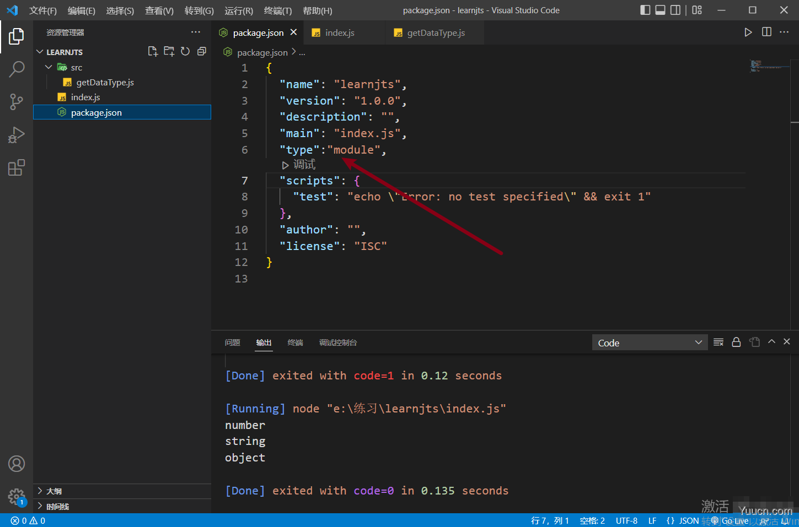This screenshot has width=799, height=527.
Task: Select index.js in file tree
Action: [x=122, y=97]
